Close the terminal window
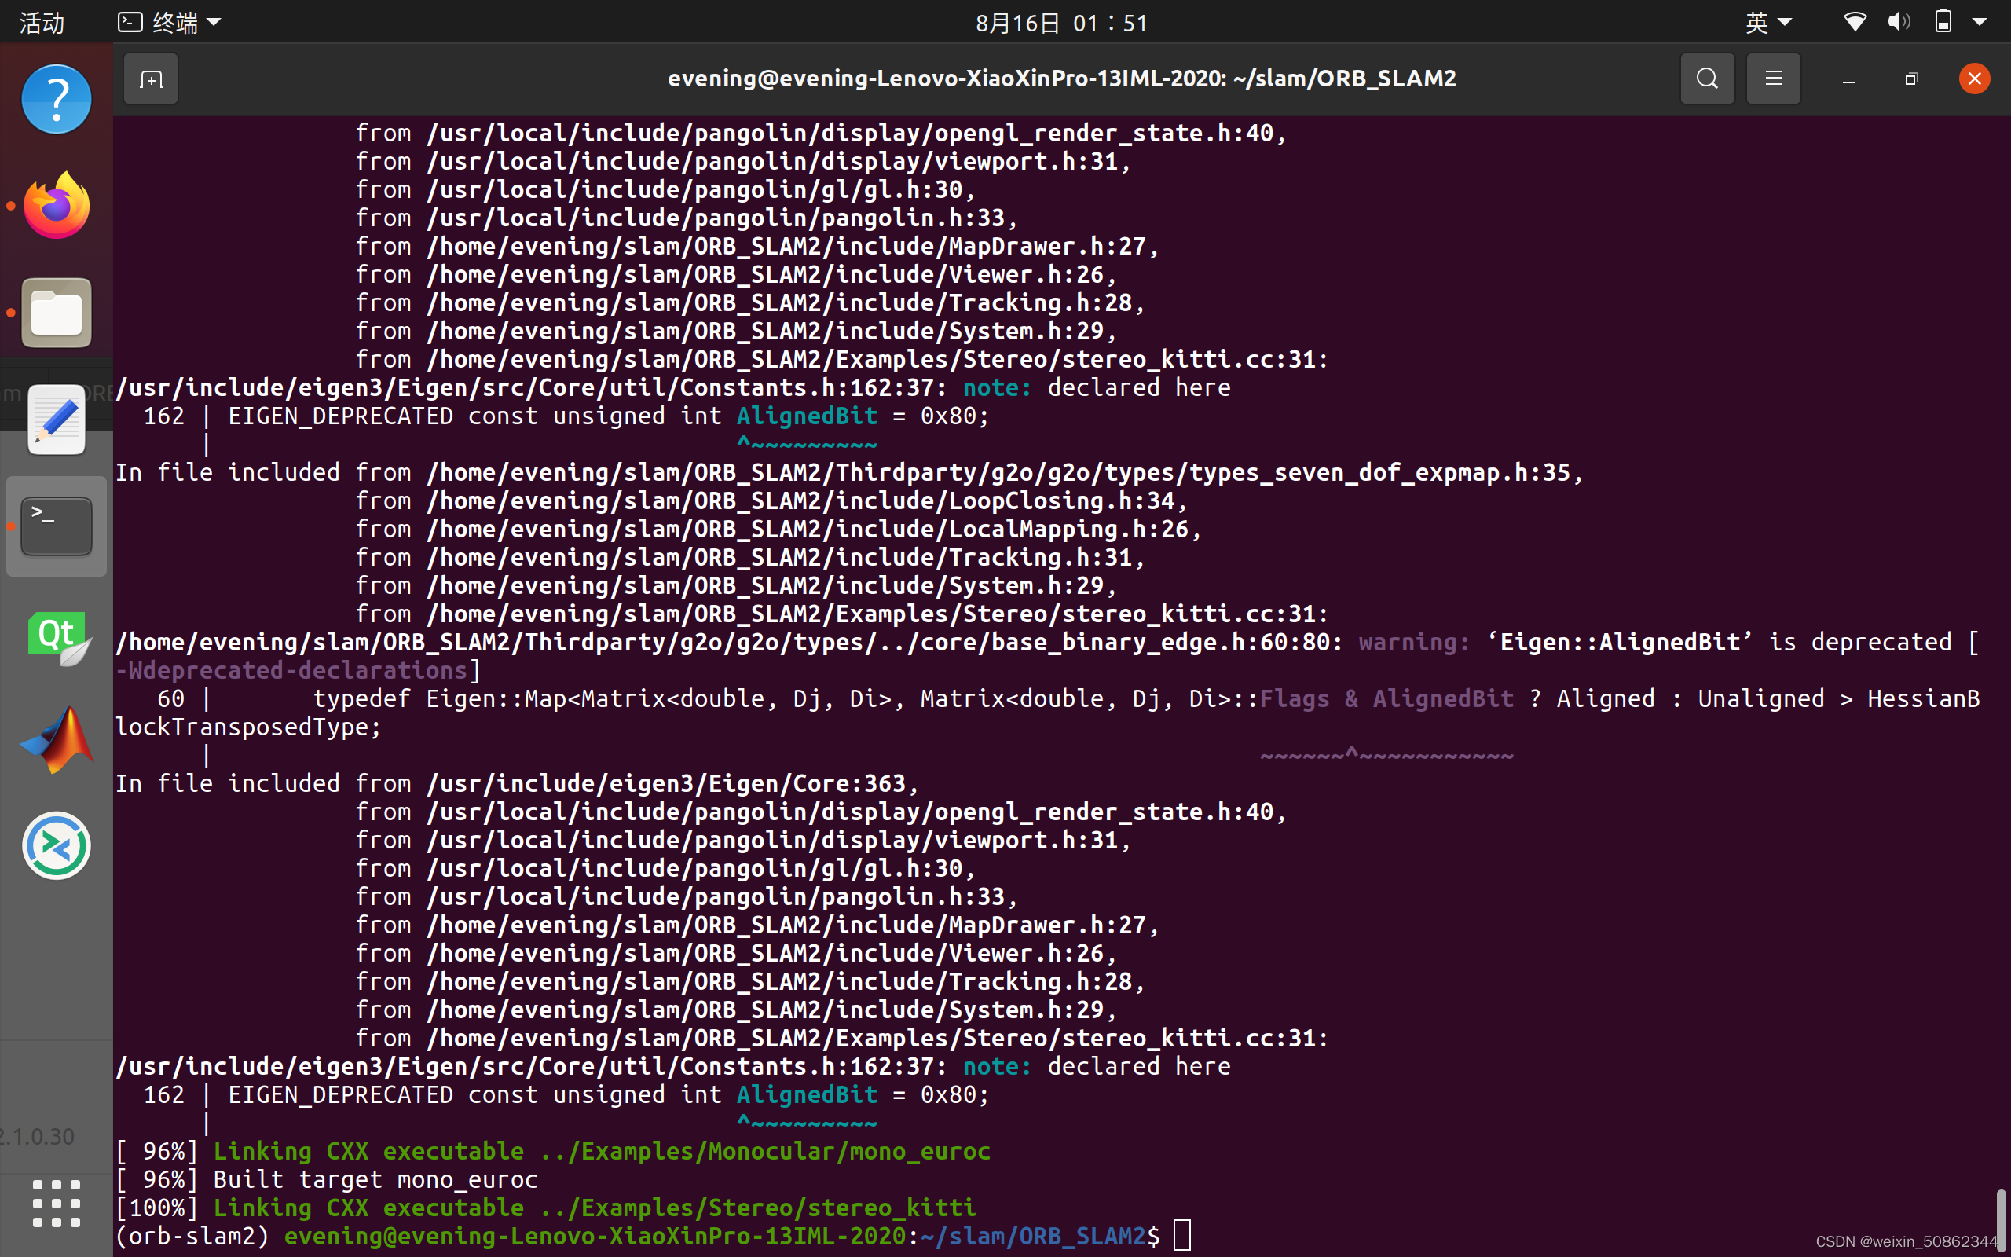The width and height of the screenshot is (2011, 1257). tap(1974, 79)
